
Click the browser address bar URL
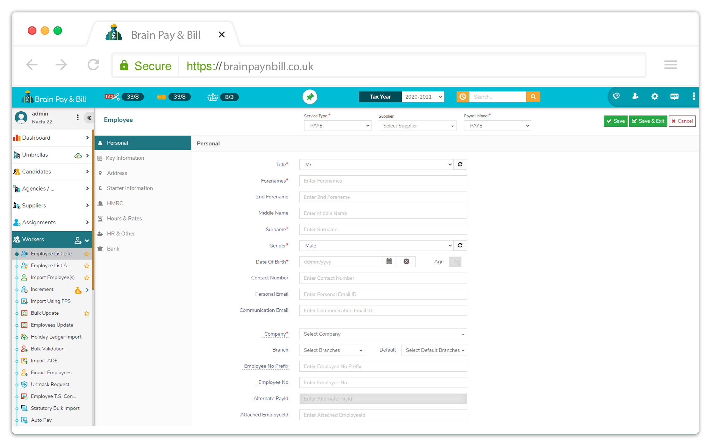(x=250, y=66)
